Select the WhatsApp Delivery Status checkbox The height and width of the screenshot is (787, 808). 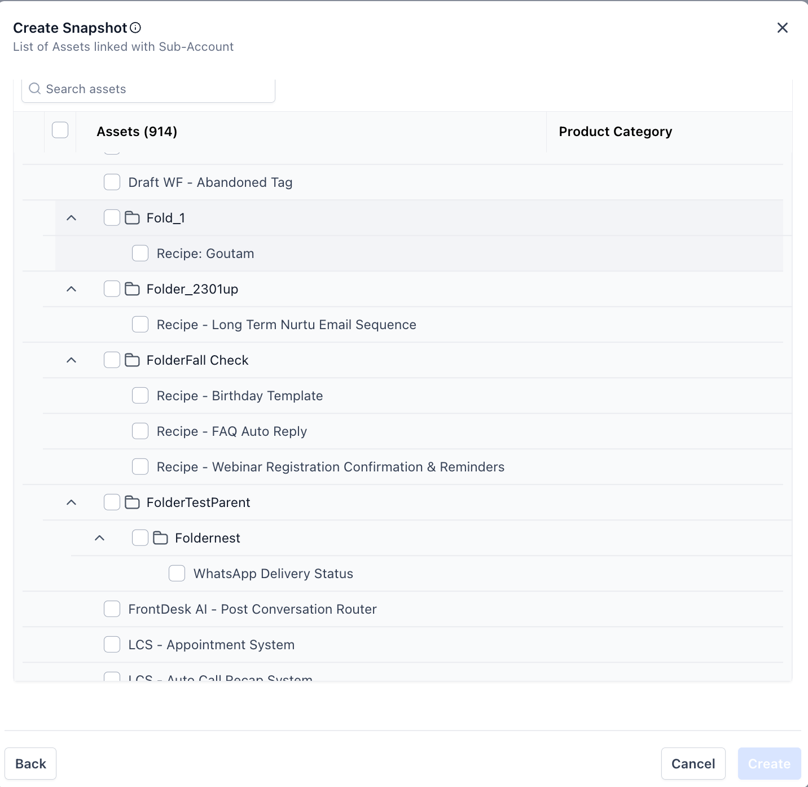[177, 573]
